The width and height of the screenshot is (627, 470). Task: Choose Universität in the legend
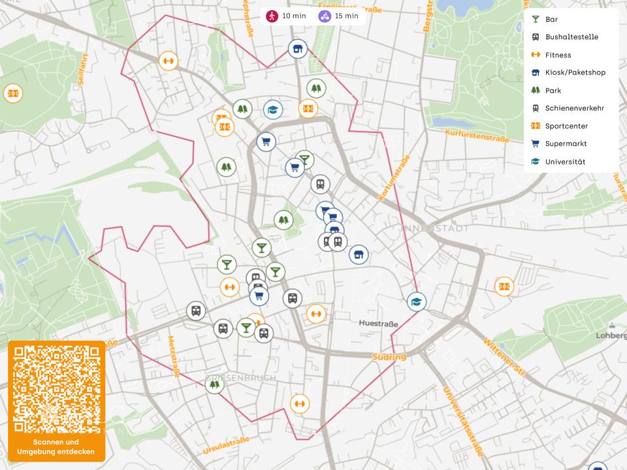[x=565, y=161]
